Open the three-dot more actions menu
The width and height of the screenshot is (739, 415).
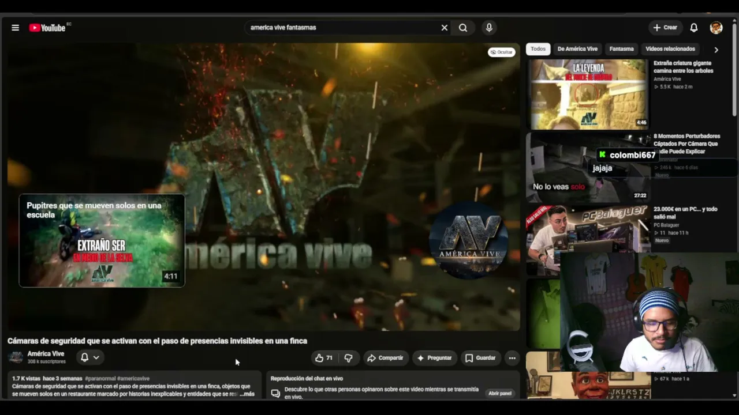[x=512, y=358]
